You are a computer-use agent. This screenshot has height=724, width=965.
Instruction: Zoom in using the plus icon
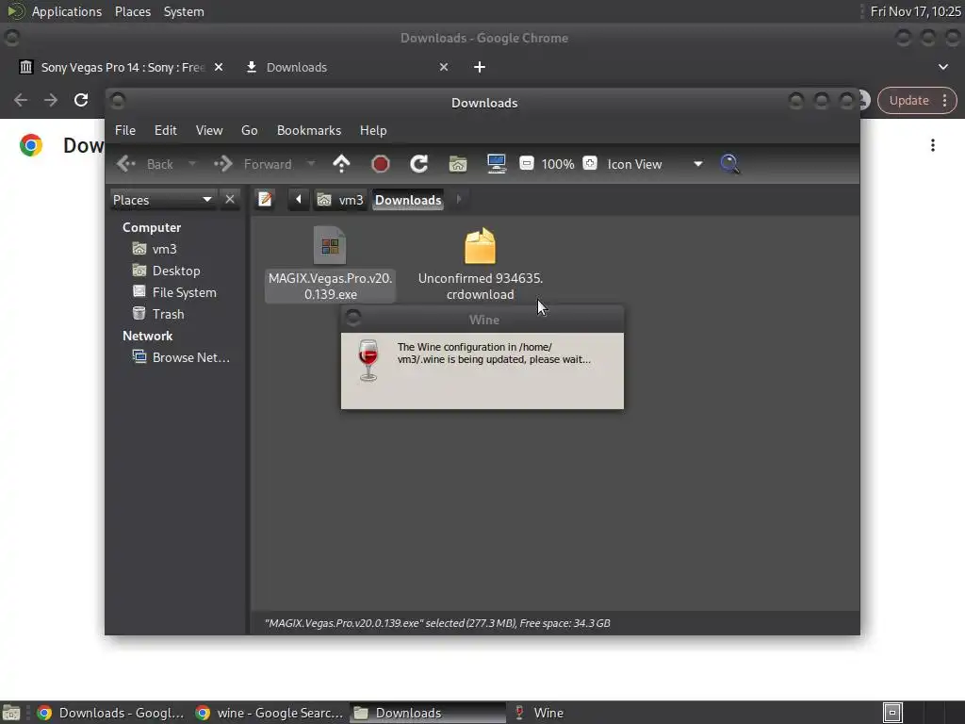click(x=590, y=163)
